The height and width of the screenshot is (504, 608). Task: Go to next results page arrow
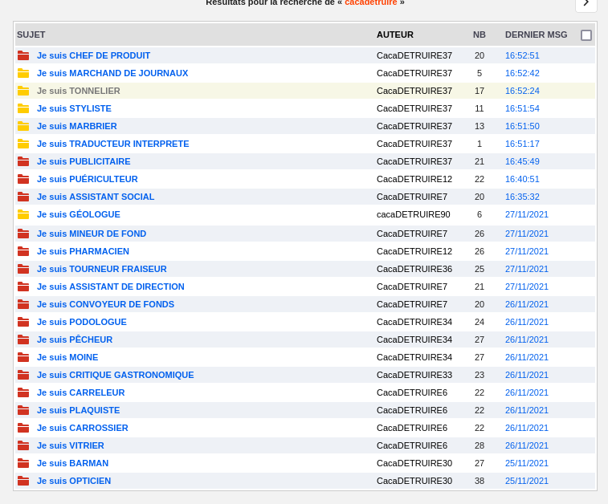pos(586,3)
